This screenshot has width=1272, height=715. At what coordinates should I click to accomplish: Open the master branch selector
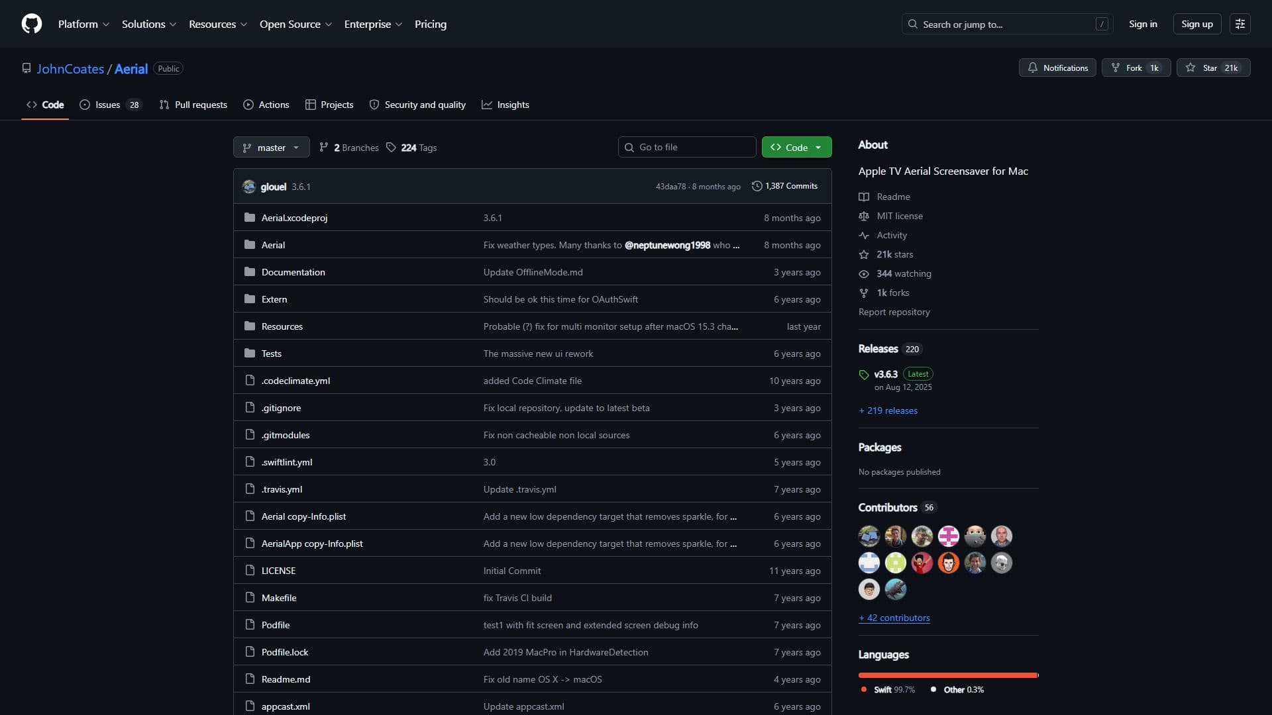[271, 147]
